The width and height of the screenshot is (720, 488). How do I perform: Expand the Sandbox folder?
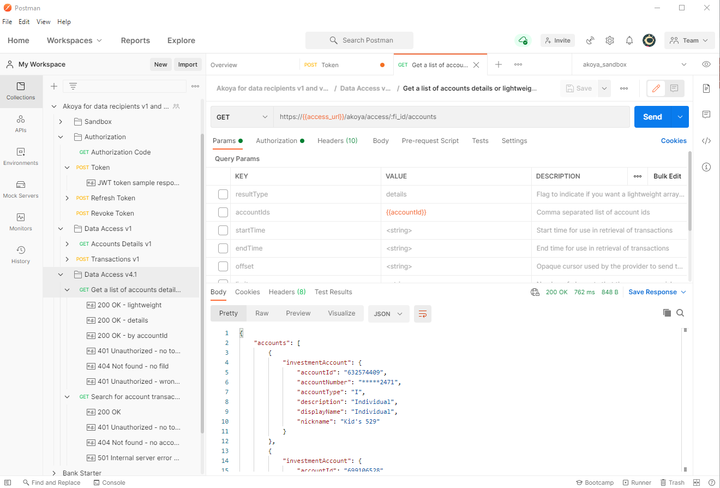pyautogui.click(x=61, y=122)
